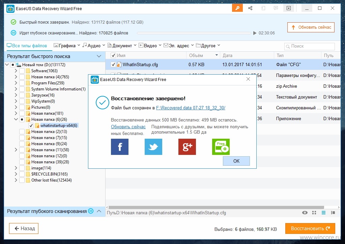This screenshot has width=345, height=244.
Task: Collapse the quick search result panel chevron
Action: pos(99,56)
